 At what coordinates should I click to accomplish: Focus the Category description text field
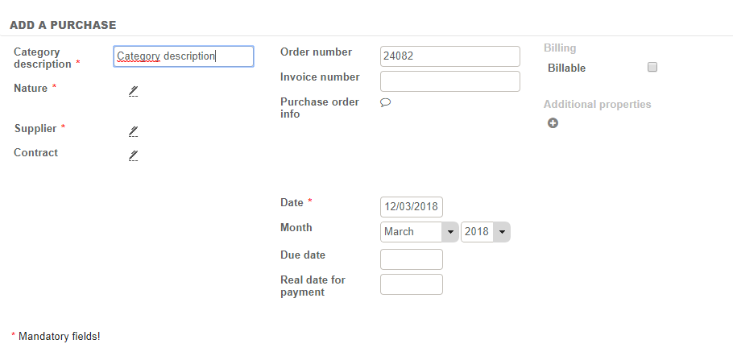(184, 56)
